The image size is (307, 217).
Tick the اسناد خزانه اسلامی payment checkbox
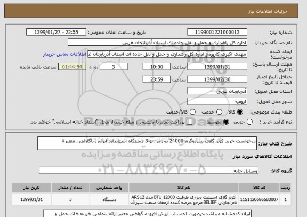pos(189,122)
